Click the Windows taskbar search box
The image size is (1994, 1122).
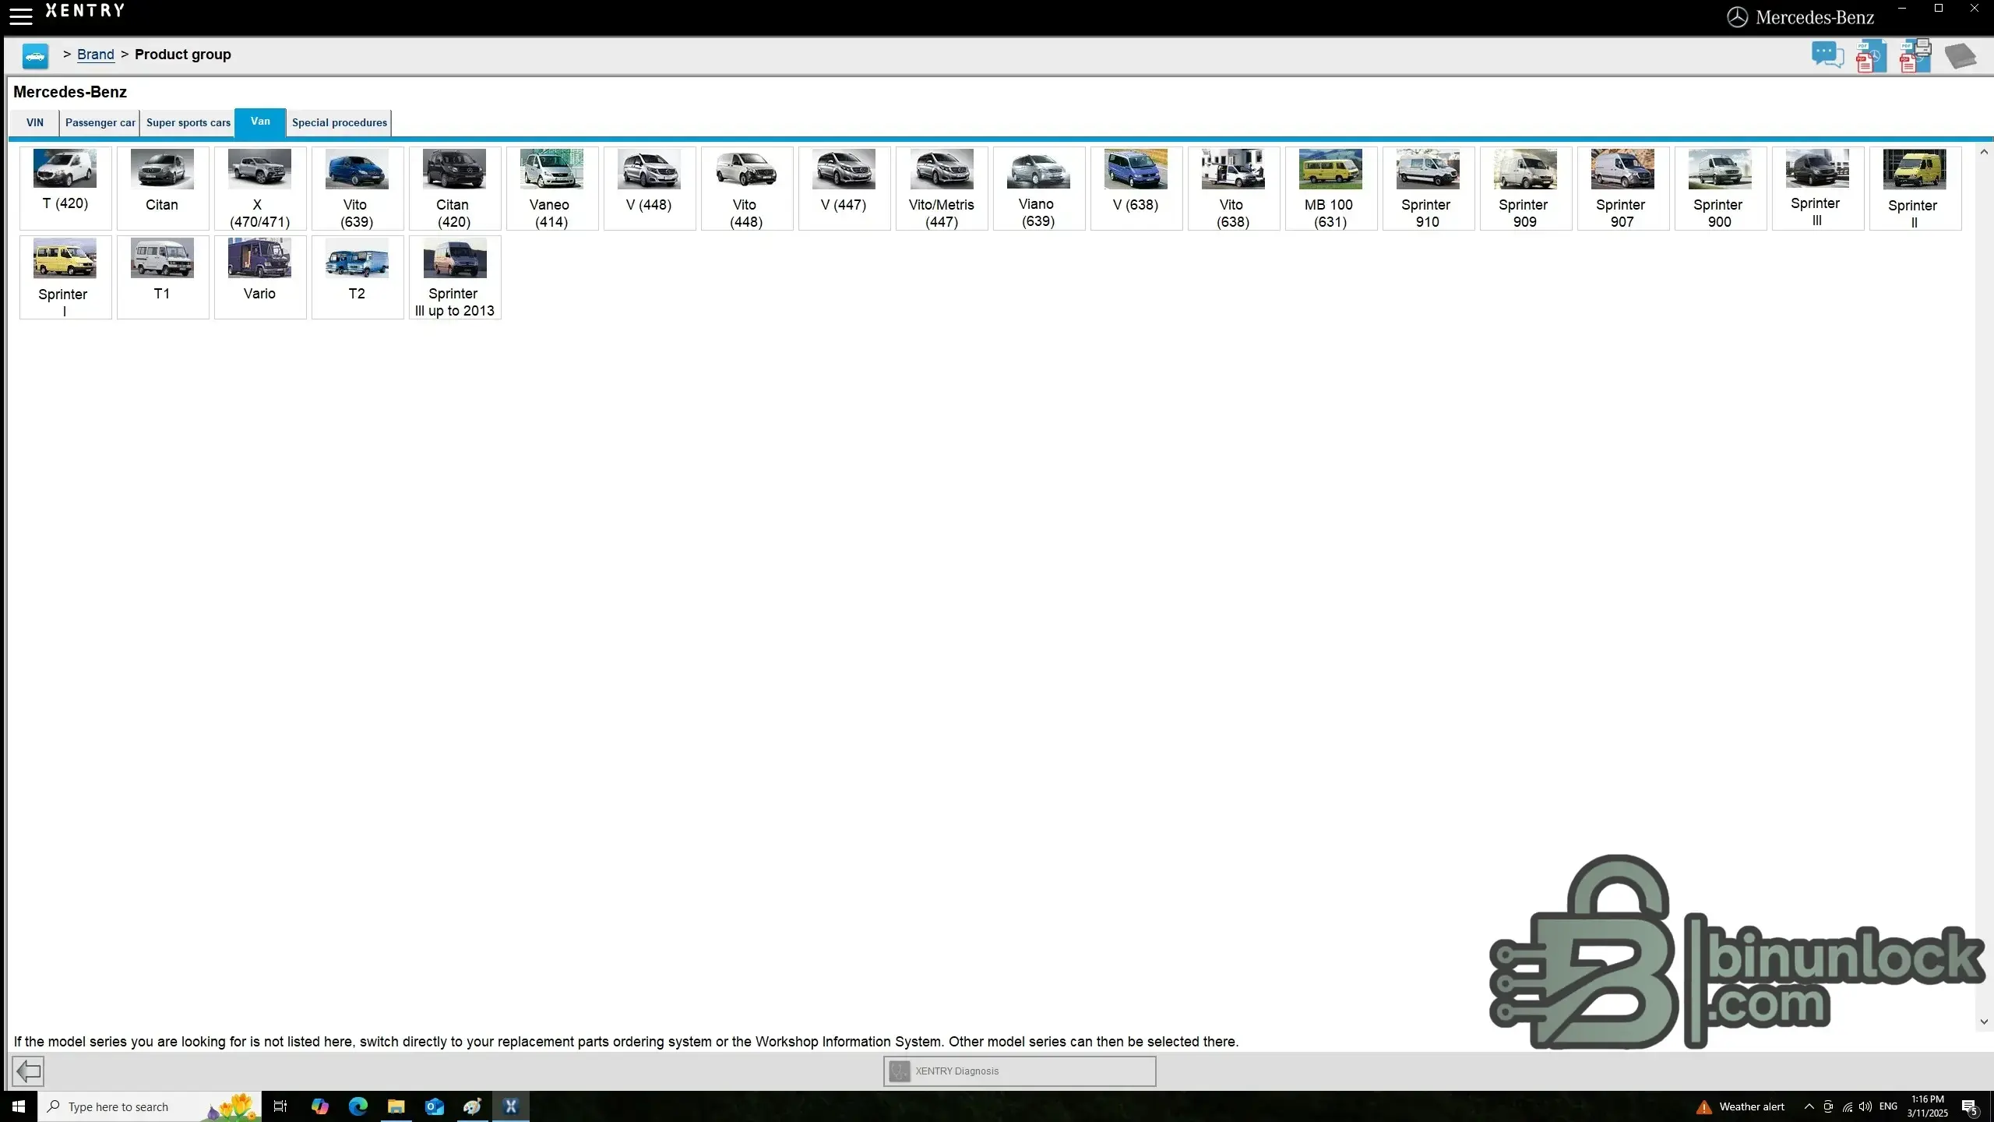[x=150, y=1106]
